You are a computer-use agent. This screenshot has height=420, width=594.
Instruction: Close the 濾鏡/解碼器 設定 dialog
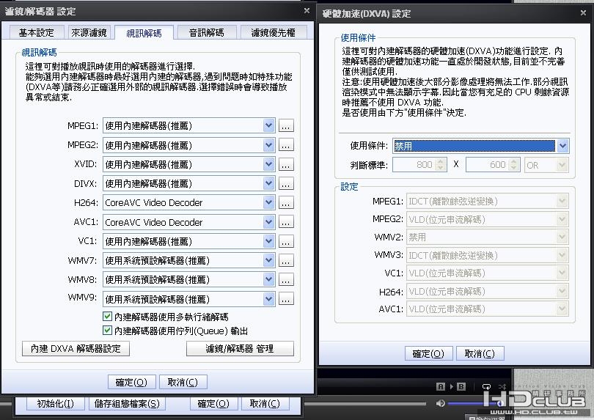[307, 10]
